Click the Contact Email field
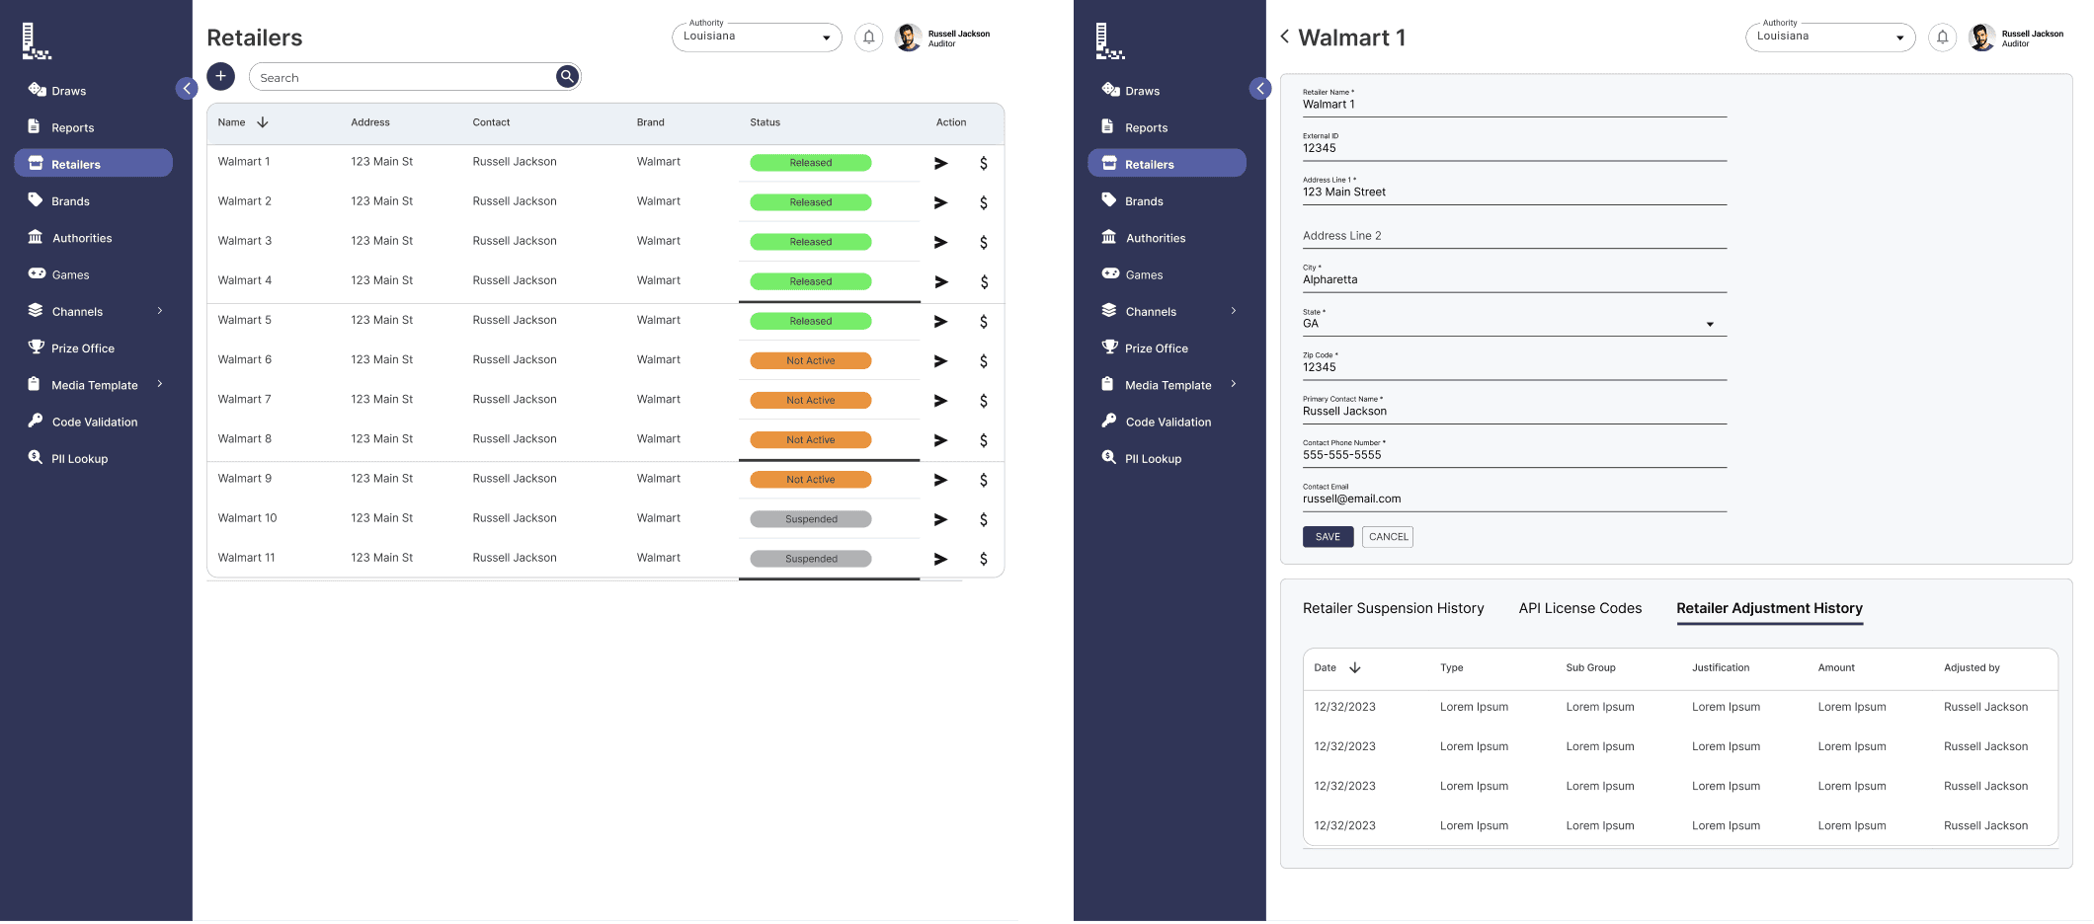The height and width of the screenshot is (924, 2094). click(1514, 497)
